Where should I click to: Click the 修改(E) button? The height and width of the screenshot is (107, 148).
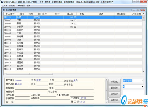coord(114,94)
